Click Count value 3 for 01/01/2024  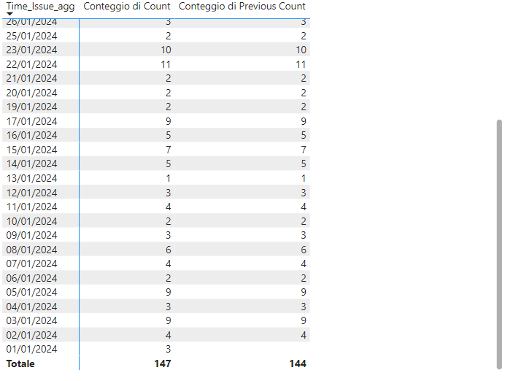pyautogui.click(x=169, y=350)
